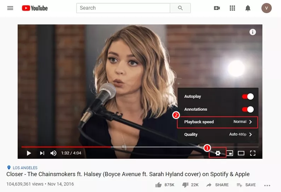Click the video title text
281x192 pixels.
(128, 174)
